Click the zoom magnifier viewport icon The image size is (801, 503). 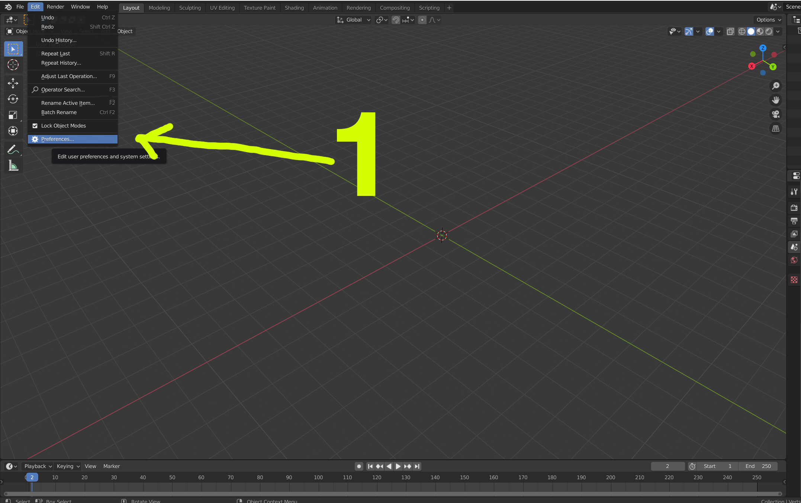[x=775, y=86]
